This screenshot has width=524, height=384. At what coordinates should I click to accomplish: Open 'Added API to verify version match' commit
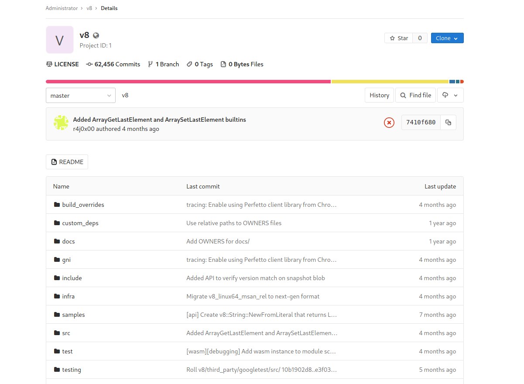pos(256,278)
